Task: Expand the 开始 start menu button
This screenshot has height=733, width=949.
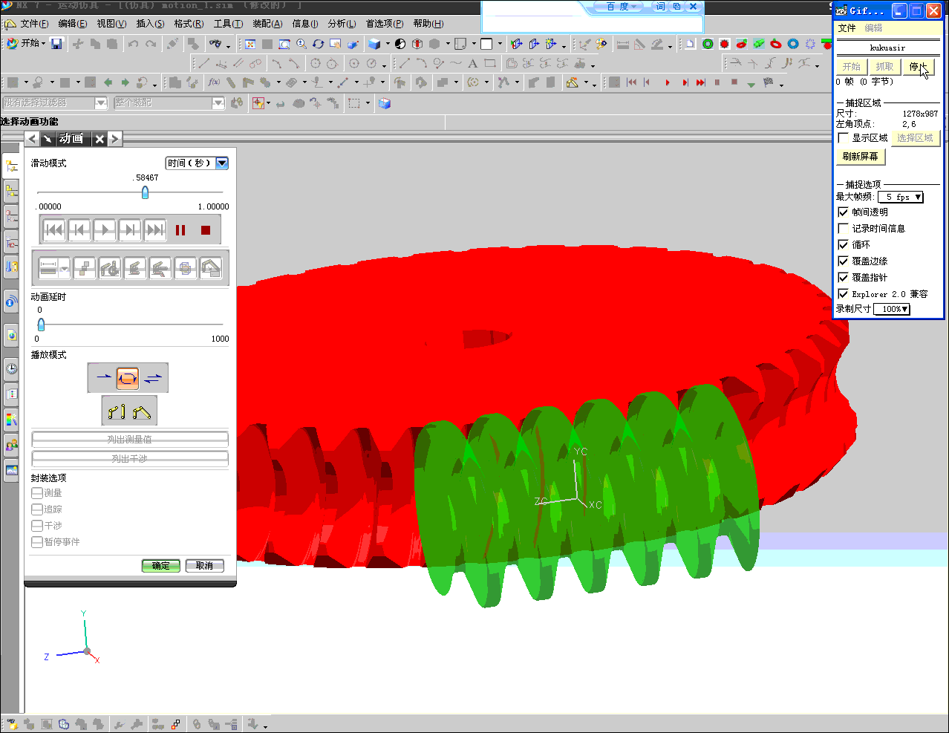Action: tap(26, 43)
